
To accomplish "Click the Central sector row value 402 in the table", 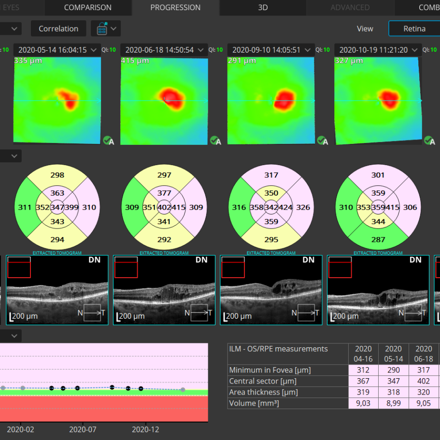I will pos(424,381).
